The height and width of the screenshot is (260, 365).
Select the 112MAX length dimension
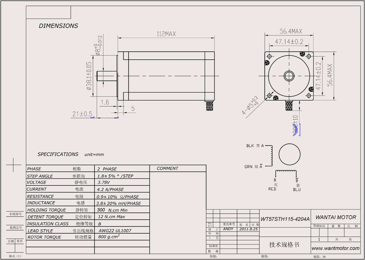tap(166, 34)
